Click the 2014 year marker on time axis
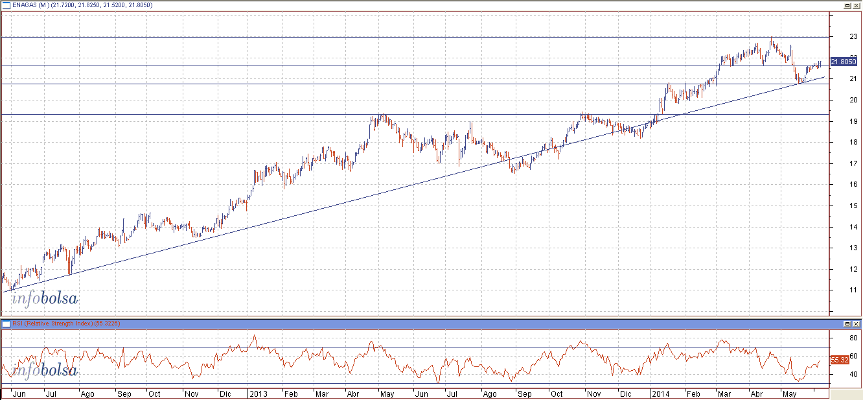This screenshot has width=863, height=400. pos(662,394)
